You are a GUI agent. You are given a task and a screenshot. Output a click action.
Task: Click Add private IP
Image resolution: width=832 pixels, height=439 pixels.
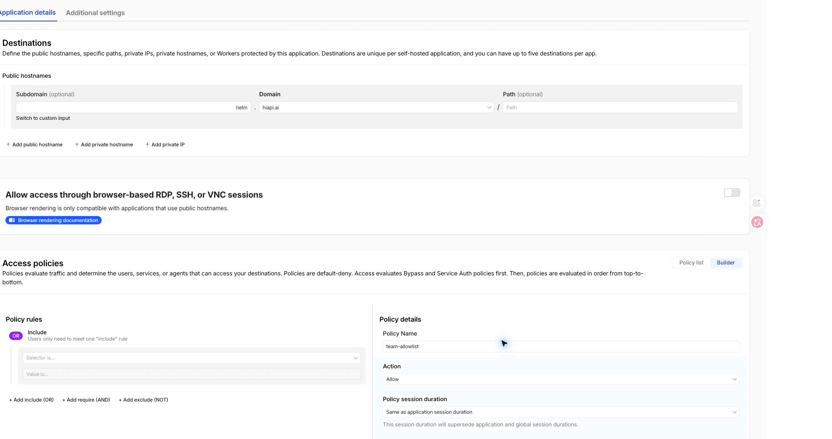pyautogui.click(x=165, y=144)
